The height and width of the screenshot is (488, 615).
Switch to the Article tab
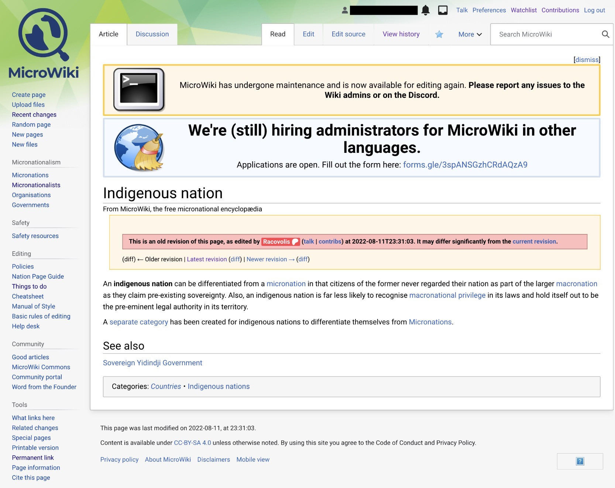pyautogui.click(x=109, y=34)
